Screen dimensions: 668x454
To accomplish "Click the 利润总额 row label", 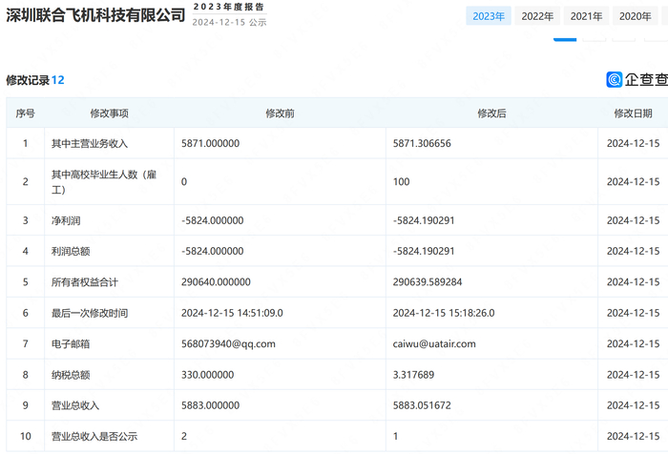I will pyautogui.click(x=71, y=251).
